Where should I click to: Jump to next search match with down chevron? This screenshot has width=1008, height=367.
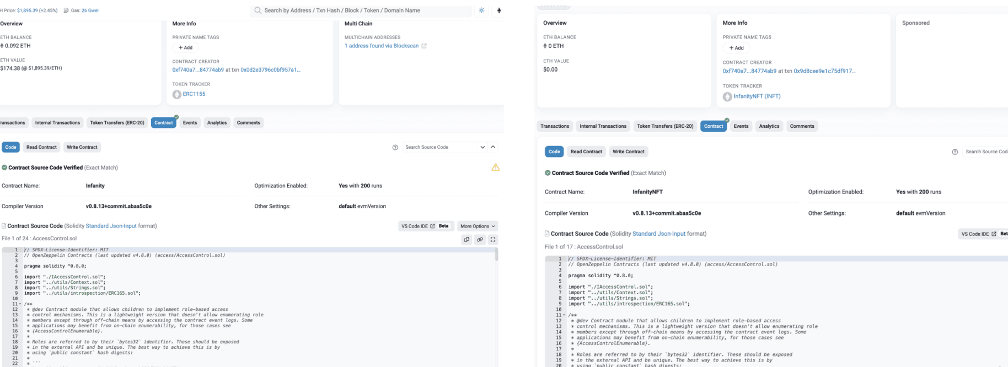click(x=483, y=147)
